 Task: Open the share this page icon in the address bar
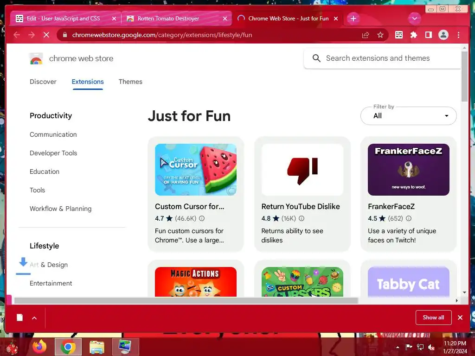coord(366,35)
